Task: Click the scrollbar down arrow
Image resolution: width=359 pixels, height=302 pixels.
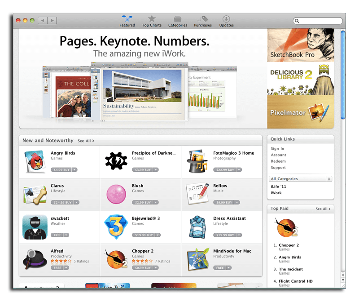Action: point(343,280)
